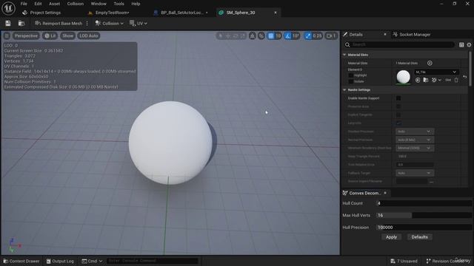Toggle the Lerp UVs checkbox
474x266 pixels.
tap(398, 123)
